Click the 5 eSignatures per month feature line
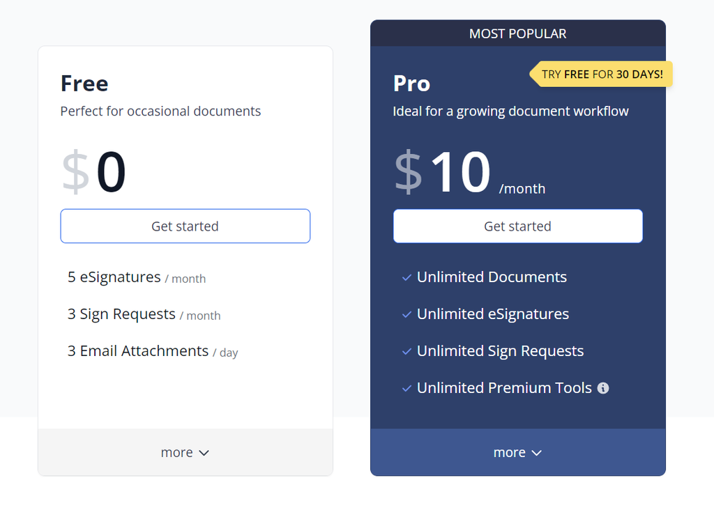Screen dimensions: 714x510 137,277
